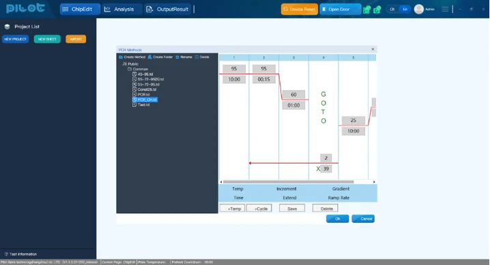
Task: Click the Time label in parameter panel
Action: [x=238, y=198]
